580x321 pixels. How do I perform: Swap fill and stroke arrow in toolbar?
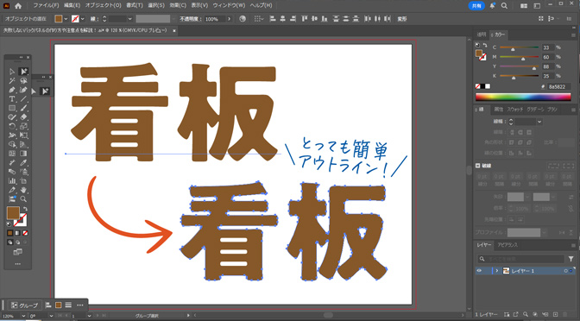(25, 209)
